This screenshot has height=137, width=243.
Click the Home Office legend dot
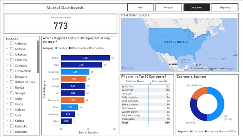point(220,131)
